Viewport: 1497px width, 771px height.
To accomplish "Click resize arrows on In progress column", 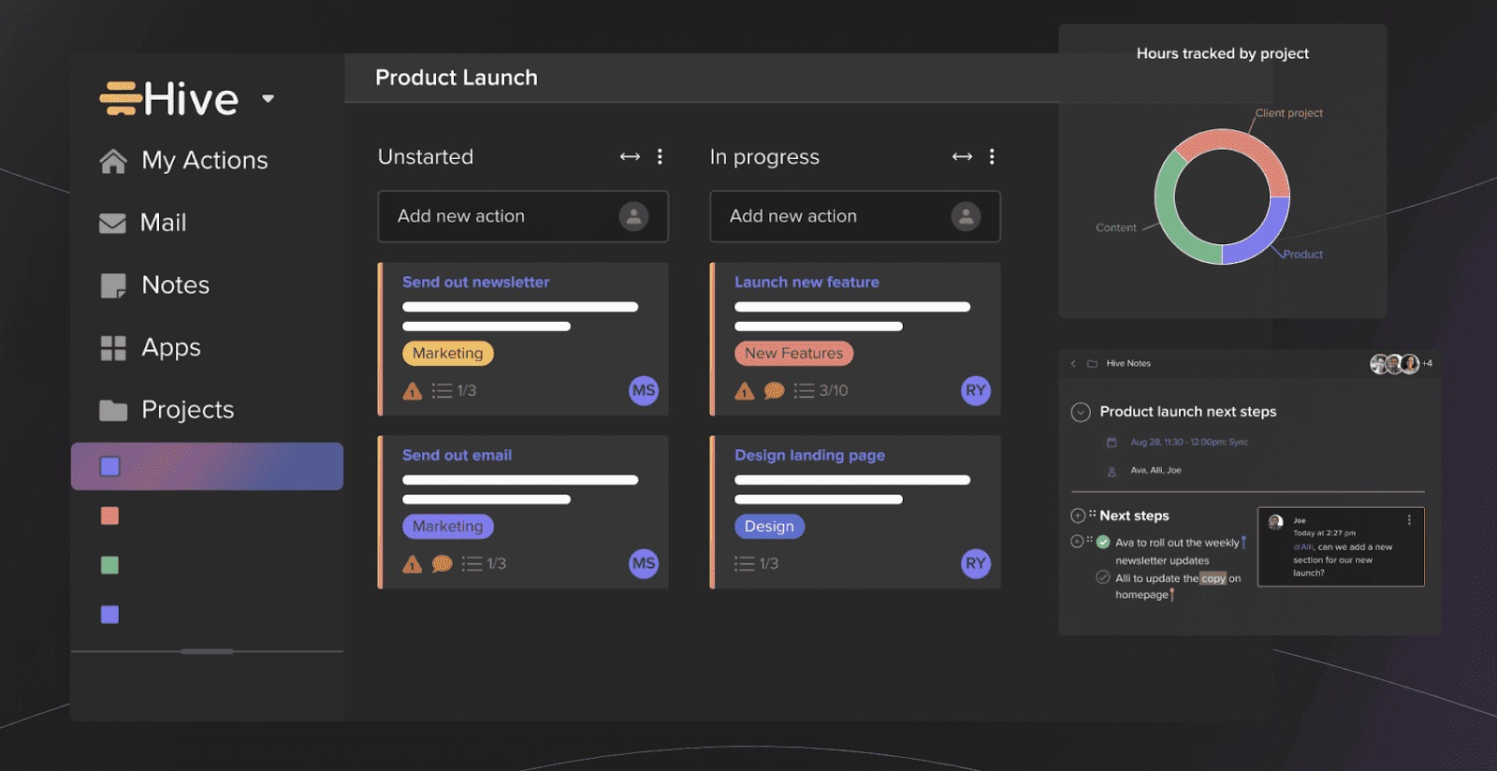I will click(x=962, y=157).
